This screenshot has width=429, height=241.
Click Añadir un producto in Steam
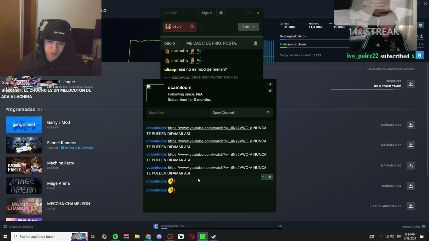[18, 227]
